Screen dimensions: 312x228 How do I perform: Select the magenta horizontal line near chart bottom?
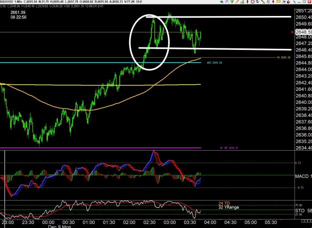click(99, 148)
